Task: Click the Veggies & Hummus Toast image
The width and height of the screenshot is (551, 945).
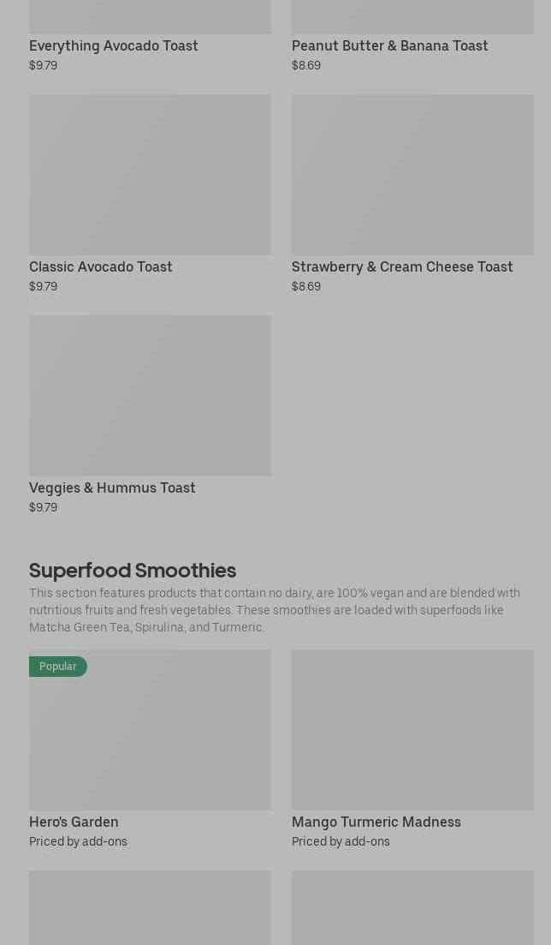Action: (150, 395)
